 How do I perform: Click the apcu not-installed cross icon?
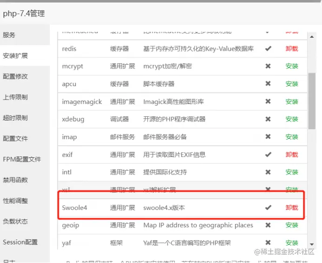(268, 84)
